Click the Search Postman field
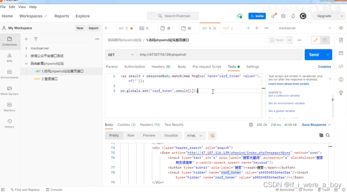347x192 pixels. pyautogui.click(x=173, y=16)
